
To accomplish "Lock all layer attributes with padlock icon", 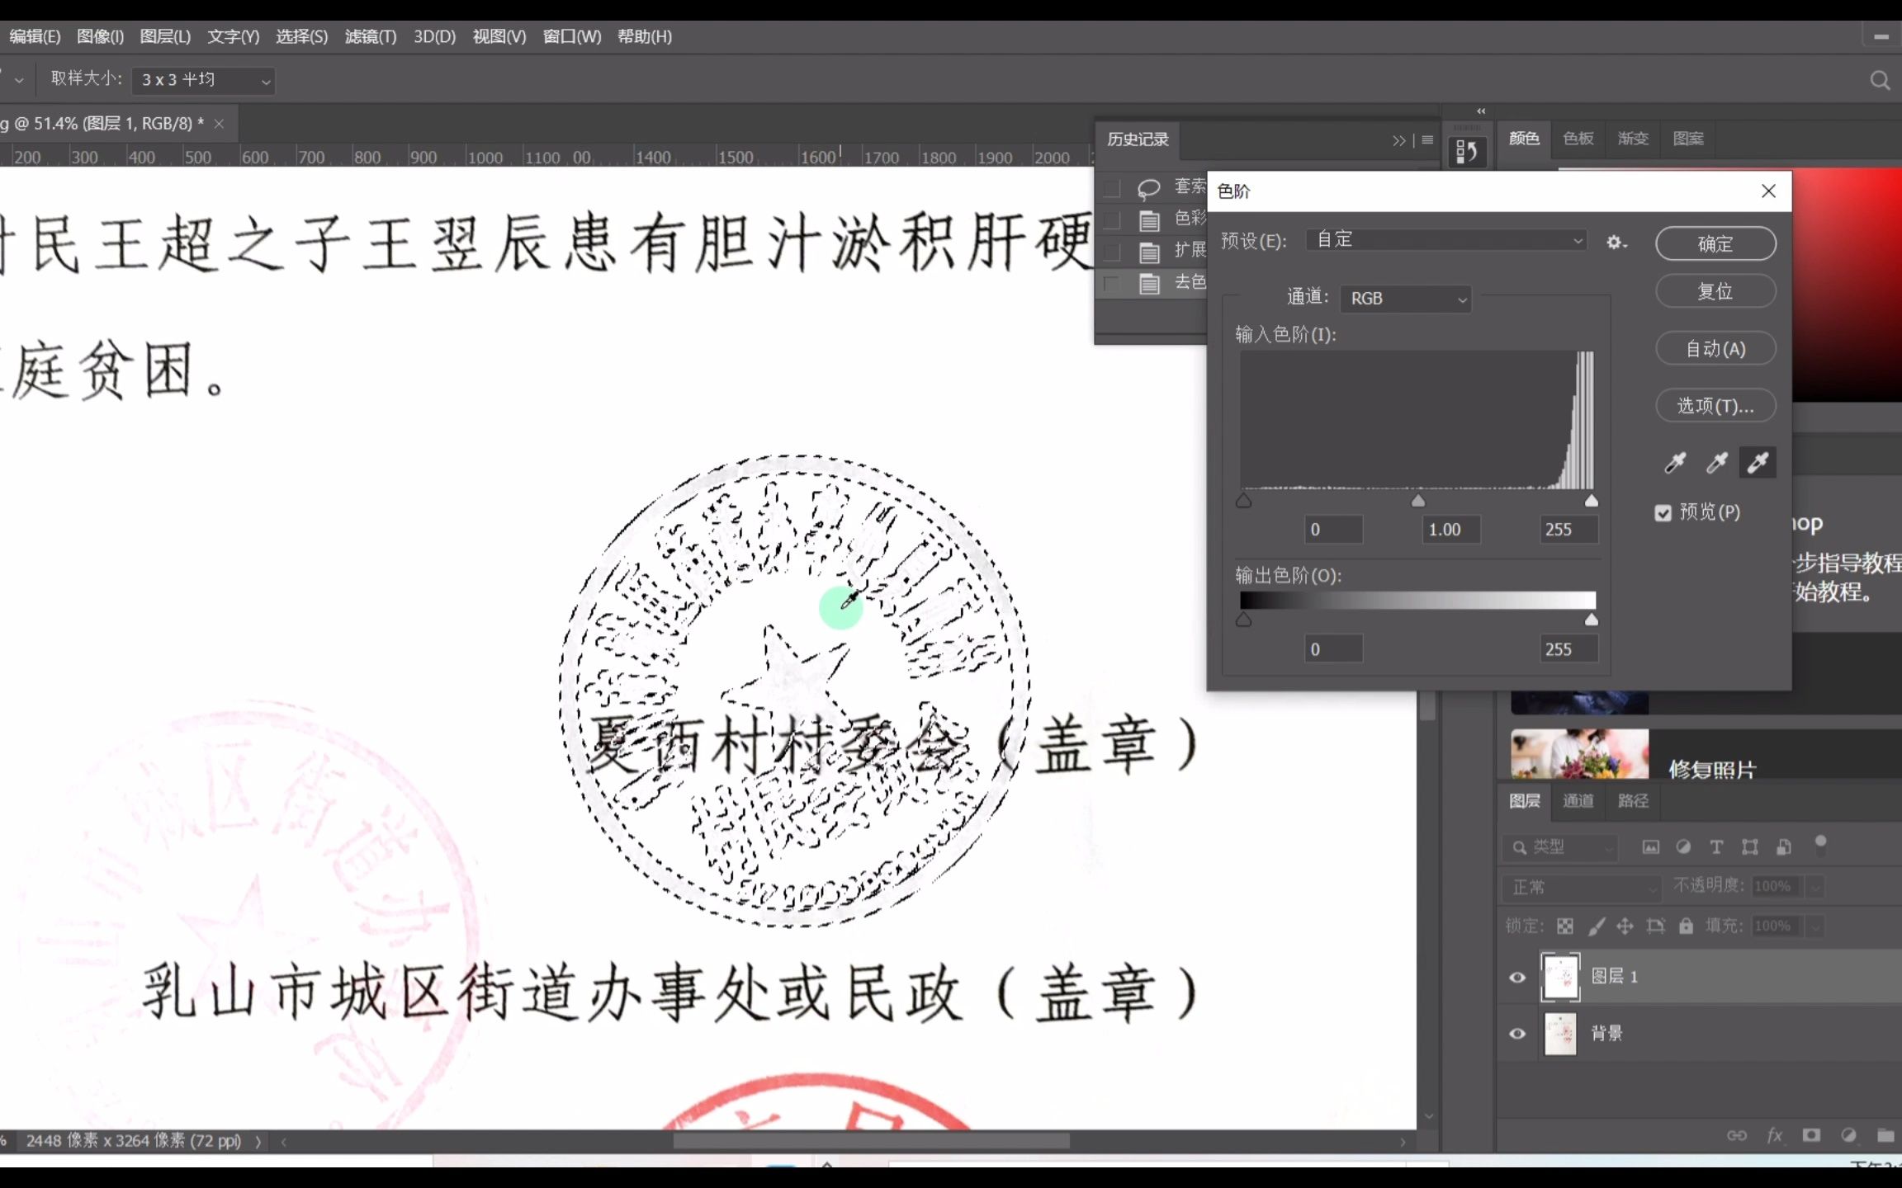I will [1686, 926].
